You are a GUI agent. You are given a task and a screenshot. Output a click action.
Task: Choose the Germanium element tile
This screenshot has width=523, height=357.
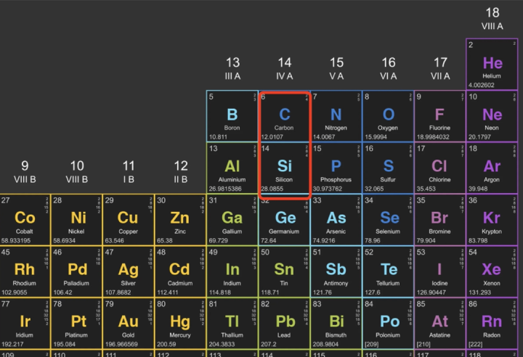coord(285,220)
